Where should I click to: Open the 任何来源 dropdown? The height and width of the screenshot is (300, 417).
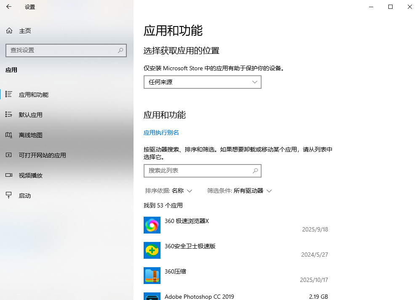click(x=202, y=82)
